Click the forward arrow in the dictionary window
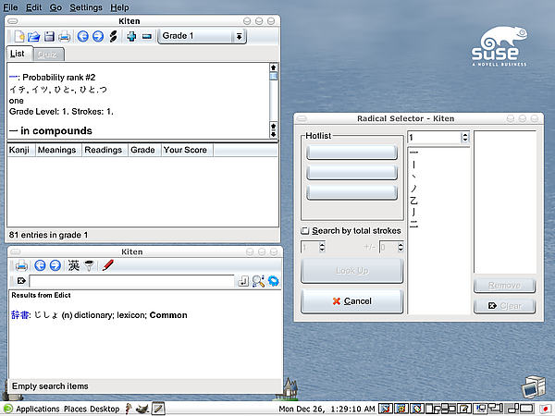Screen dimensions: 555x416 [x=55, y=265]
